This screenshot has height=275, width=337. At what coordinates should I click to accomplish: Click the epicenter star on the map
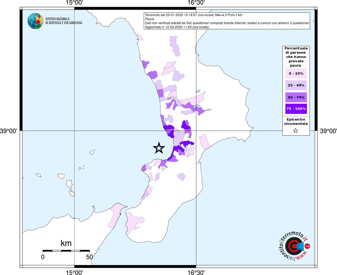pyautogui.click(x=159, y=148)
